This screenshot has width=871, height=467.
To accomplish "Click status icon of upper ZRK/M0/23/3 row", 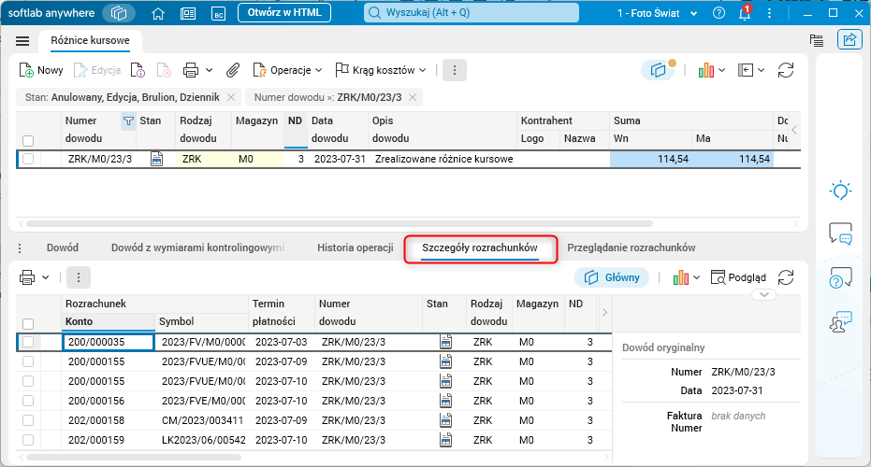I will [157, 159].
